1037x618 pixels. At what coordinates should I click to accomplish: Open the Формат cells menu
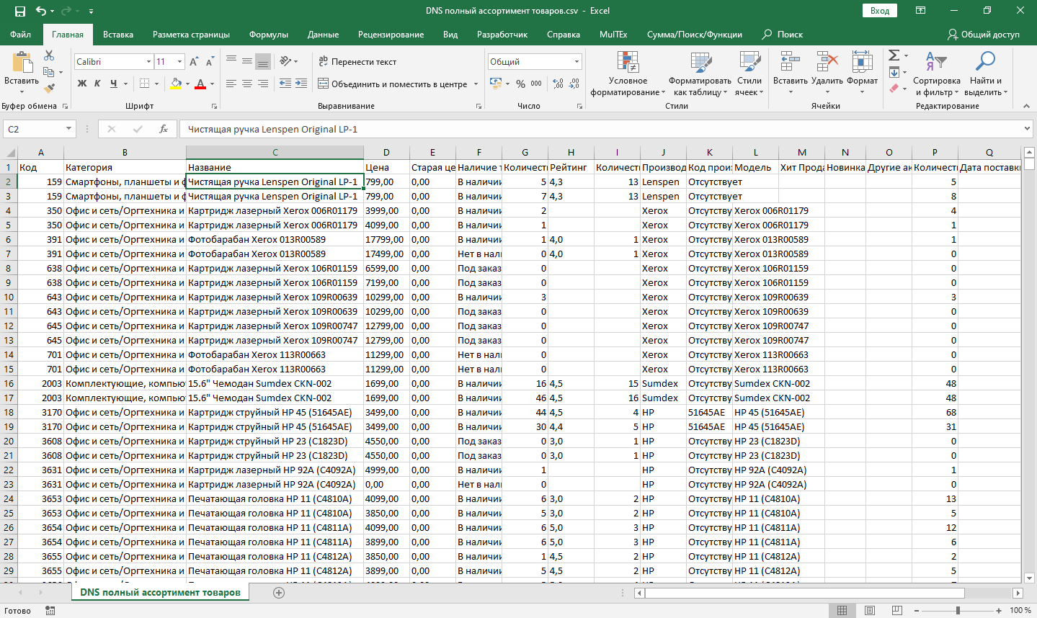pos(862,73)
